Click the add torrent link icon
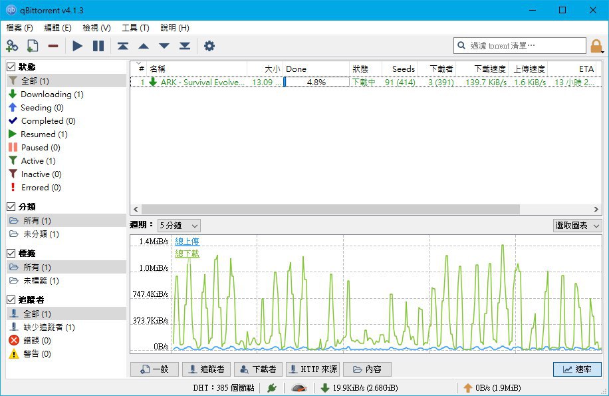 pos(12,46)
